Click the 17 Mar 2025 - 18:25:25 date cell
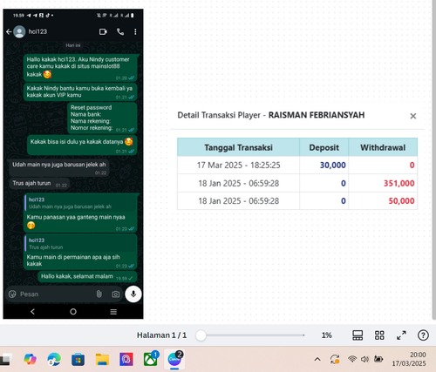The image size is (436, 372). pyautogui.click(x=238, y=166)
